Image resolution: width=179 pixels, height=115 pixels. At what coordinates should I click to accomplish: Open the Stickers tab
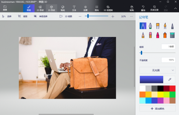tap(63, 8)
